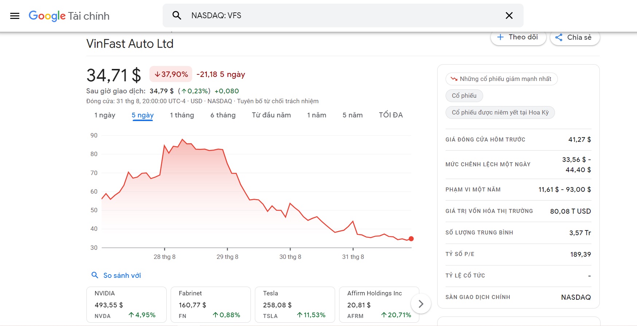Click the share icon on Chia sẻ
The image size is (637, 326).
pos(559,37)
